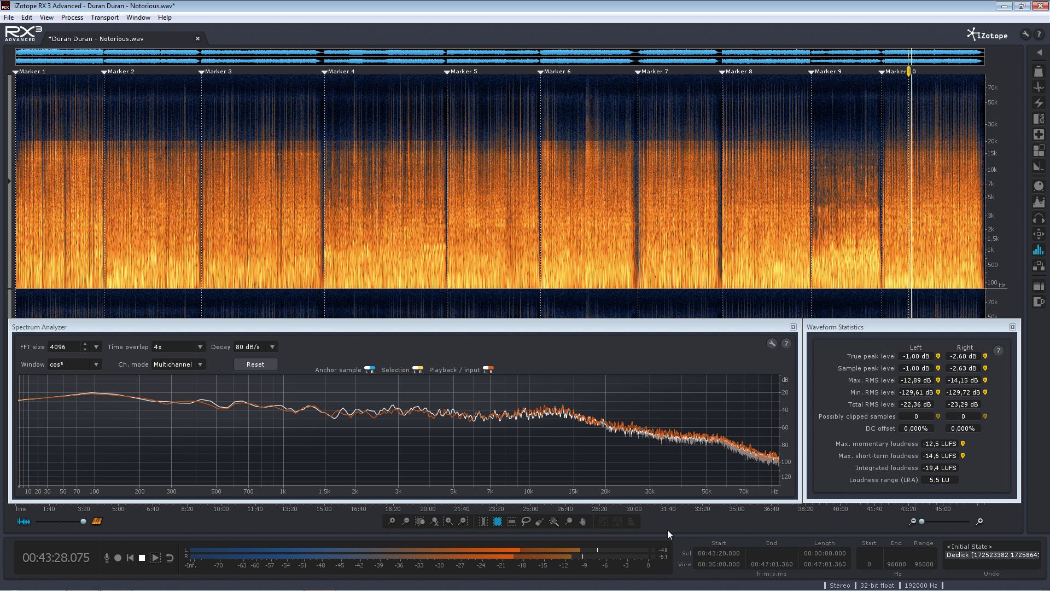Open the Decay 80 dB/s dropdown
Screen dimensions: 1050x591
point(255,347)
